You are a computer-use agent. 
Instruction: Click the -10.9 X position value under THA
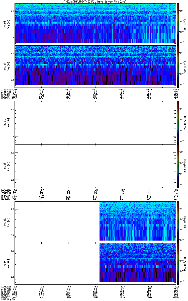point(14,90)
